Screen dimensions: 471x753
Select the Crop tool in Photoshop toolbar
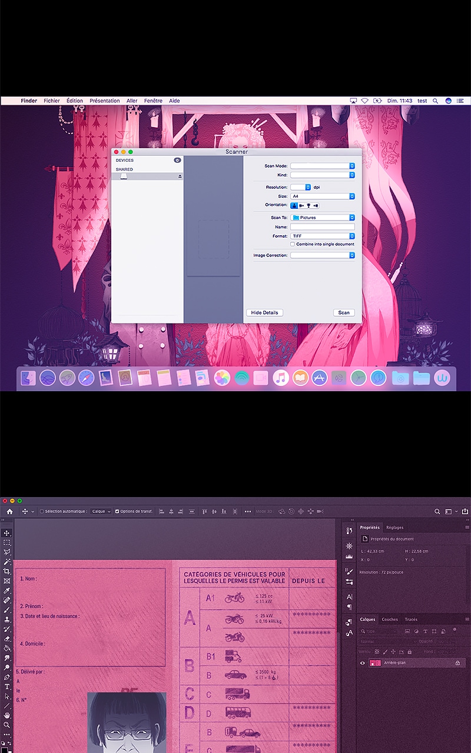coord(7,571)
